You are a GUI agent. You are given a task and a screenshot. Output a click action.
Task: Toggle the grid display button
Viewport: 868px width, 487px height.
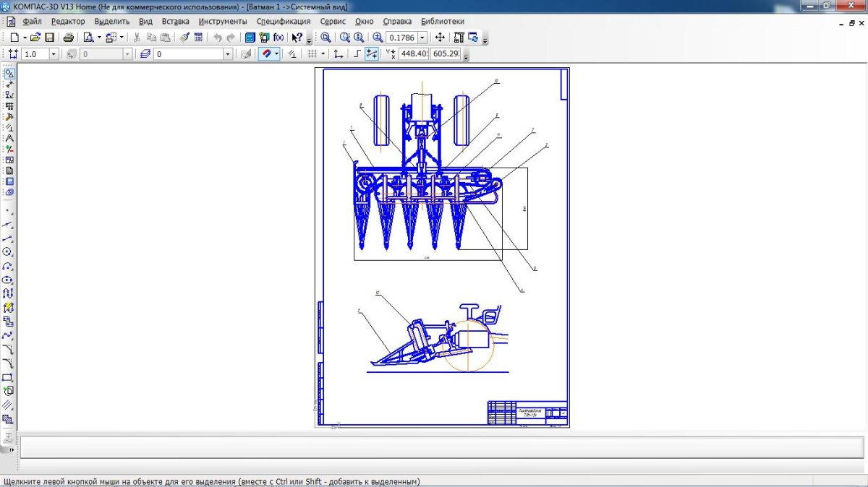click(311, 54)
